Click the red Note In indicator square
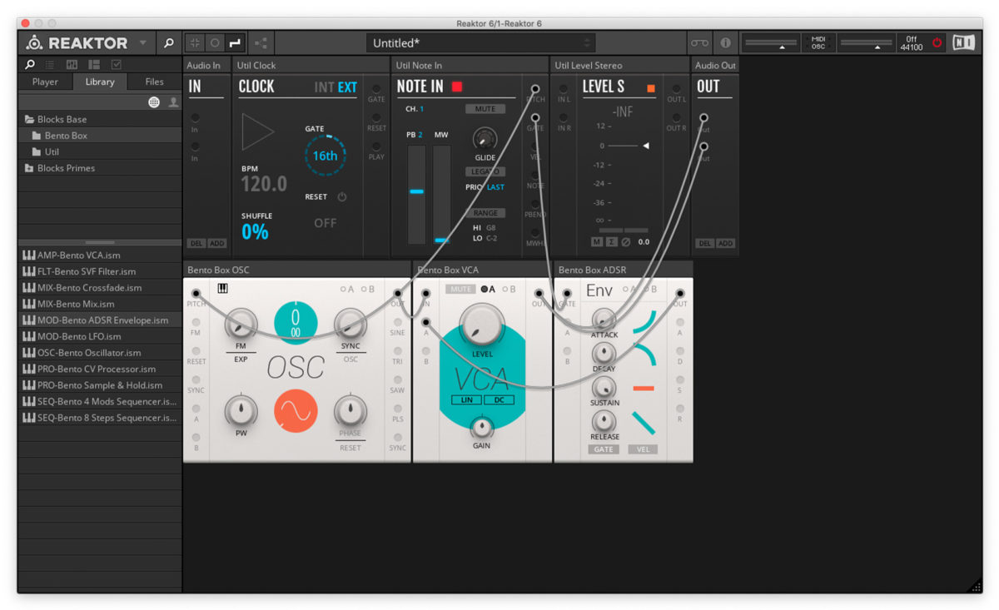 tap(456, 87)
